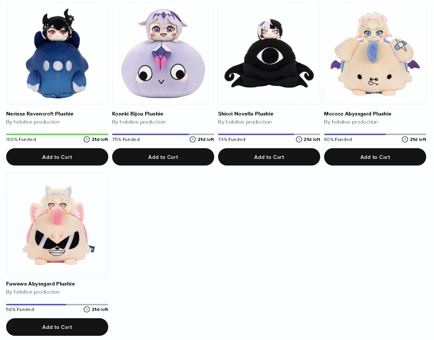Add Fuwawa Abyssgard Plushie to cart
The width and height of the screenshot is (434, 340).
click(x=57, y=327)
